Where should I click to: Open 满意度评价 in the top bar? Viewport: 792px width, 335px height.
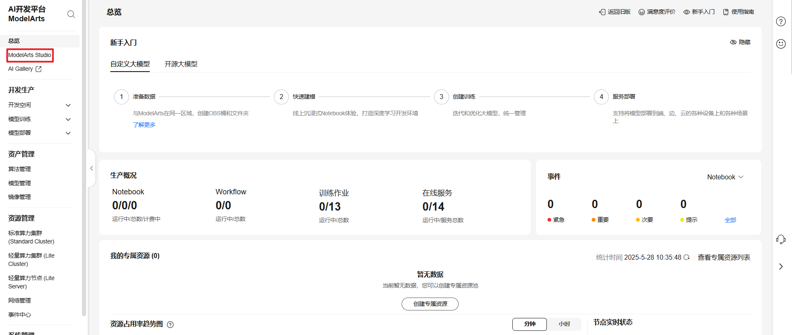(657, 12)
